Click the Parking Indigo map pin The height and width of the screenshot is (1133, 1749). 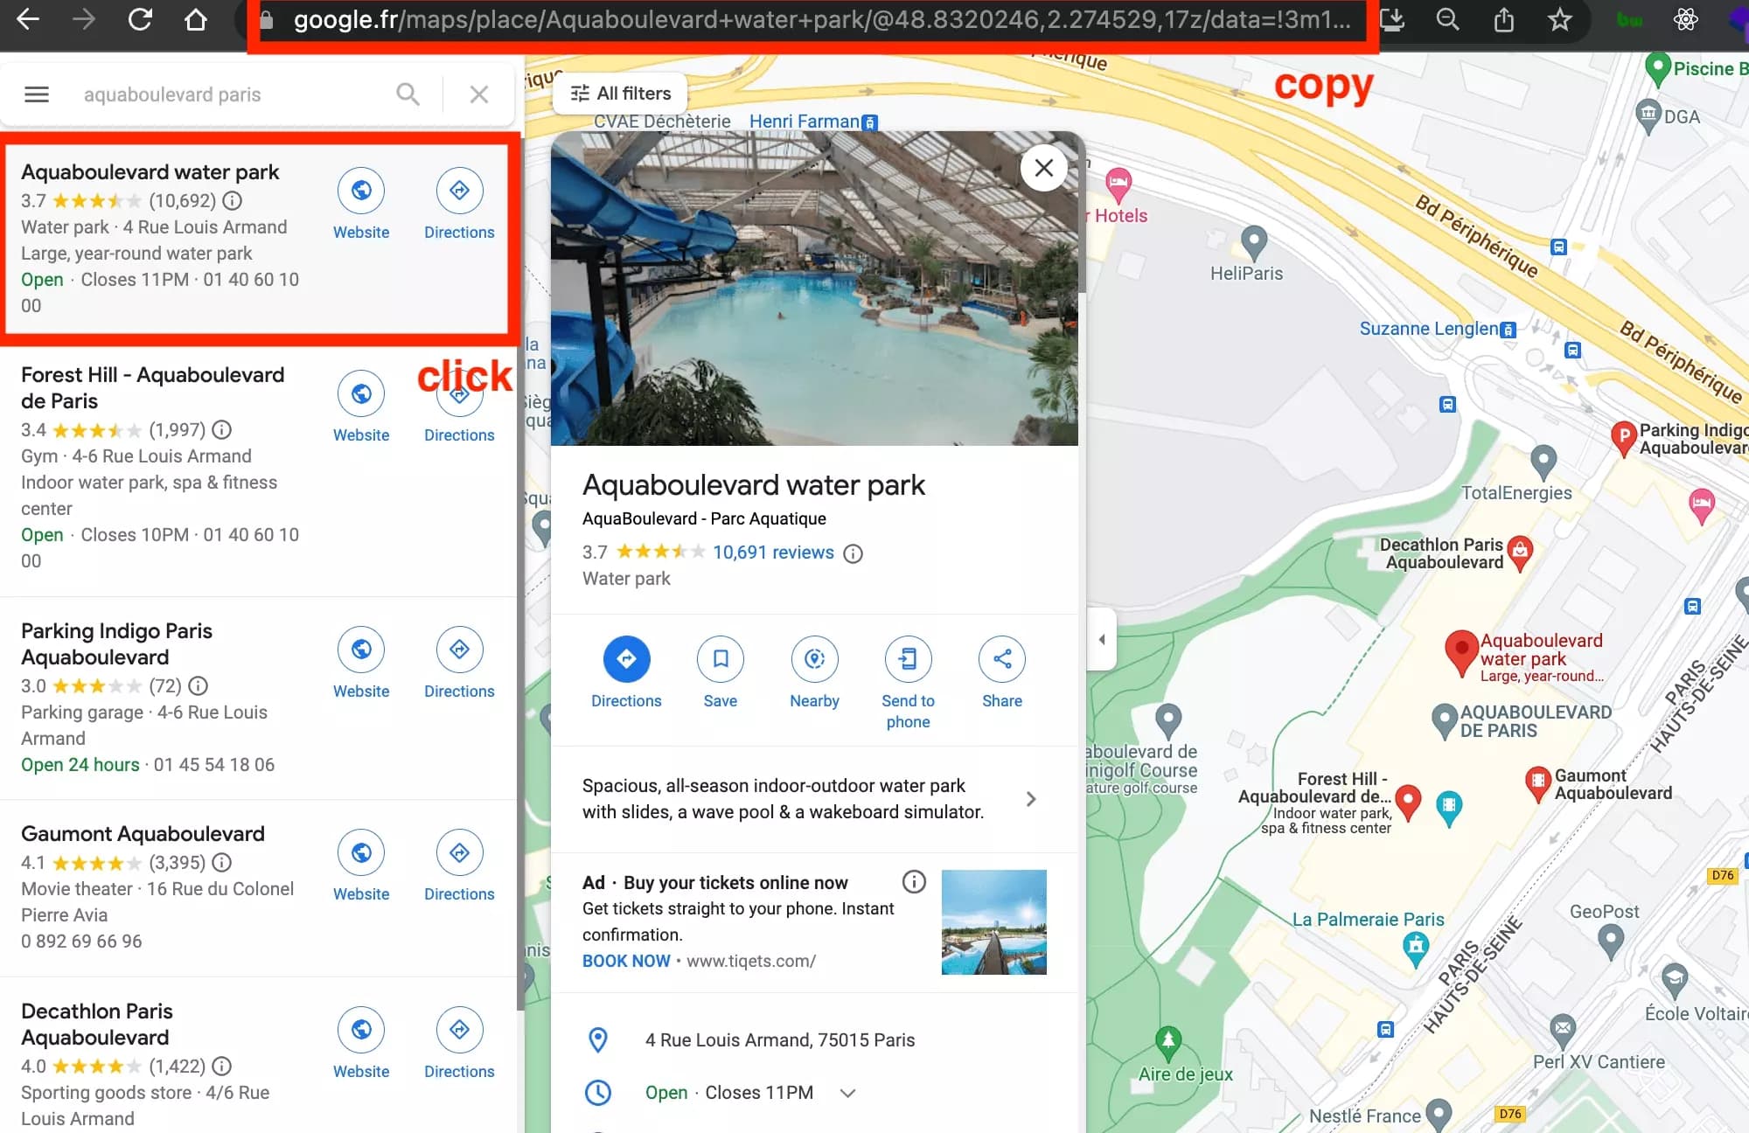click(1623, 438)
